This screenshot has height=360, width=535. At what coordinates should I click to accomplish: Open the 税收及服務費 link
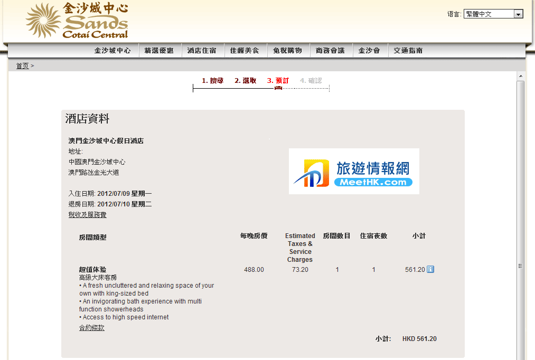(87, 215)
